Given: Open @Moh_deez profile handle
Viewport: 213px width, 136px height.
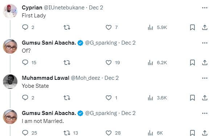Looking at the screenshot, I should 85,78.
